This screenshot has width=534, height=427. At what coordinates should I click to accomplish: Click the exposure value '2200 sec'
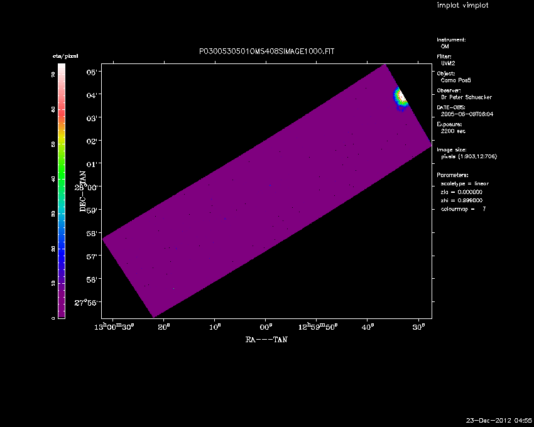click(x=453, y=131)
